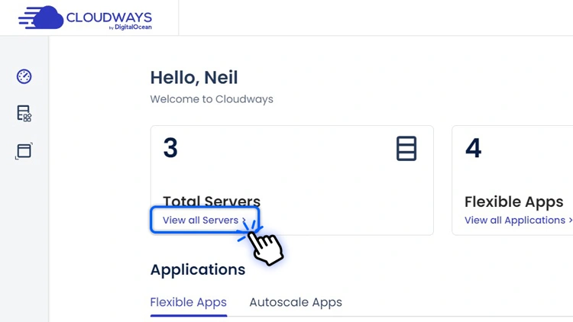
Task: Select the Flexible Apps card title
Action: 513,201
